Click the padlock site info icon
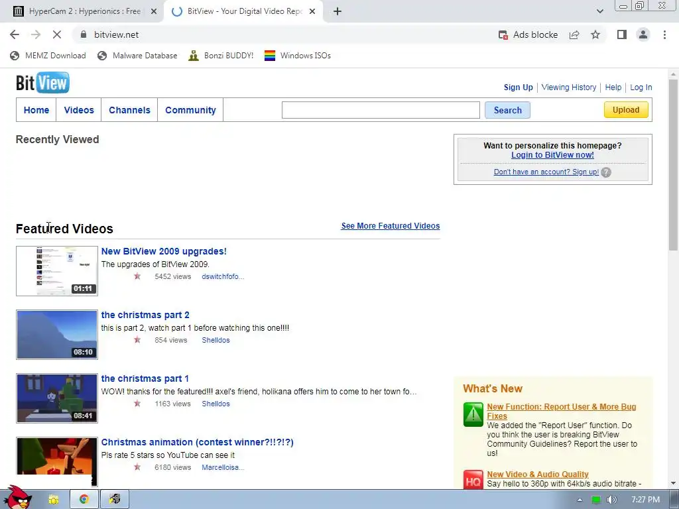This screenshot has height=509, width=679. point(84,34)
